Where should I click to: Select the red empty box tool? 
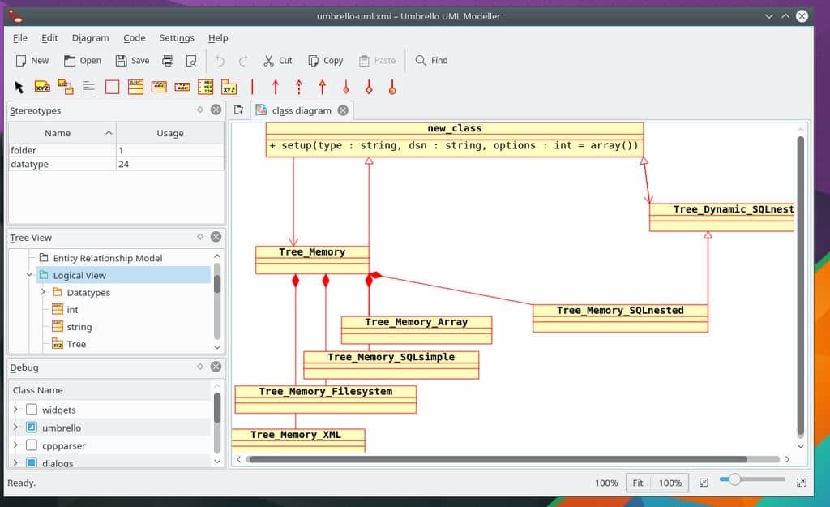point(113,87)
